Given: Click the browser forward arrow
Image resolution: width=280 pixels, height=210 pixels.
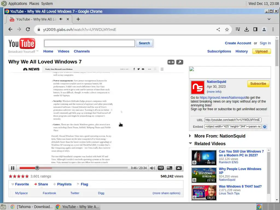Looking at the screenshot, I should 19,30.
